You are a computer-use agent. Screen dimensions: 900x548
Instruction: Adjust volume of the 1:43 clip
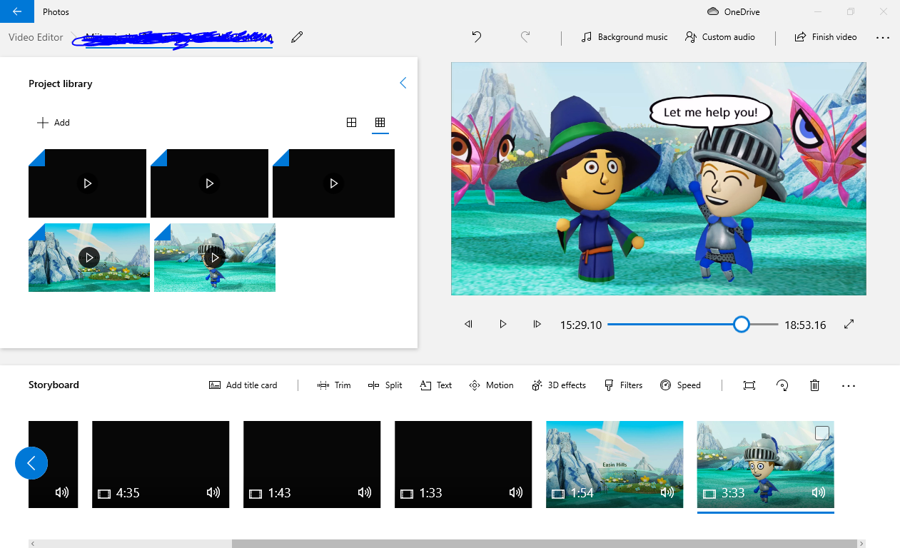pos(364,492)
